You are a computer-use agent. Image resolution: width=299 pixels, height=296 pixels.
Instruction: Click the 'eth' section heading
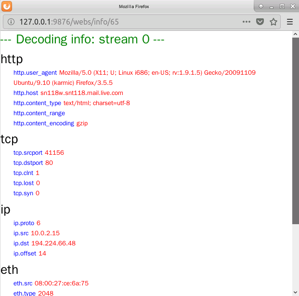click(x=9, y=270)
